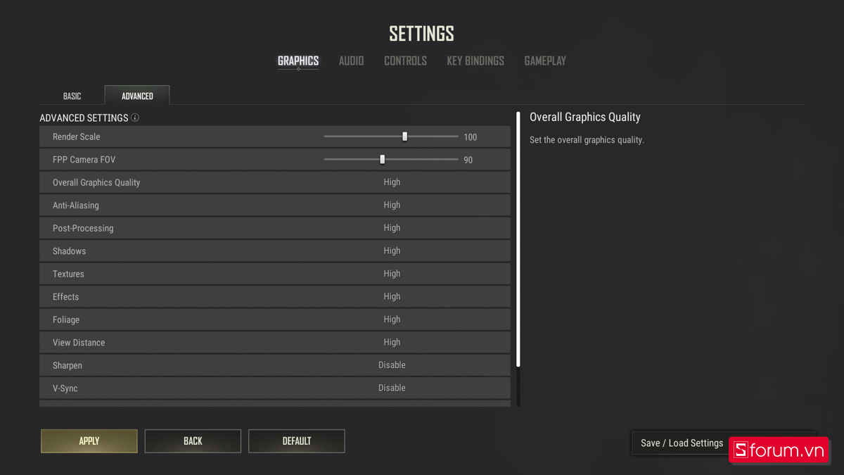Click the Sforum.vn logo icon

[x=741, y=450]
